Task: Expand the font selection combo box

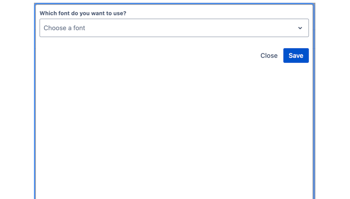Action: point(174,28)
